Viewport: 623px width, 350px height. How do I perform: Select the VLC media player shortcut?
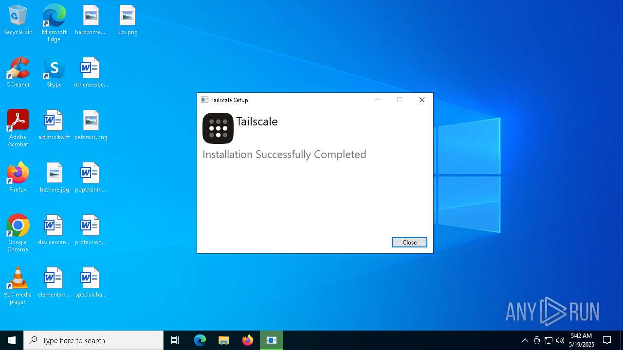click(18, 286)
